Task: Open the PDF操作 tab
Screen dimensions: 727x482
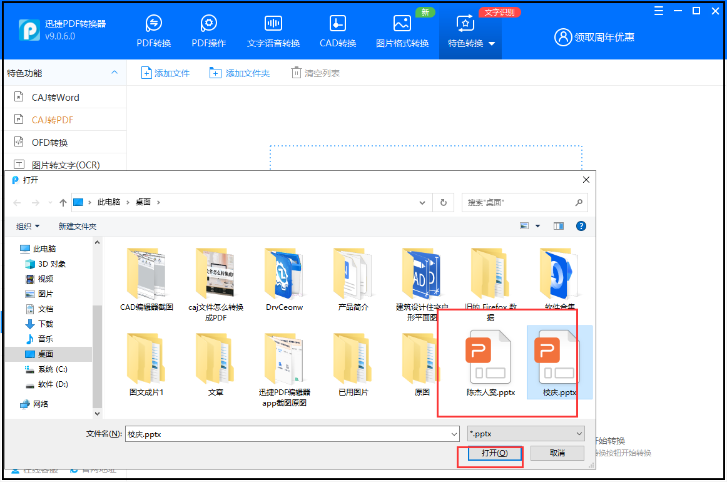Action: [208, 31]
